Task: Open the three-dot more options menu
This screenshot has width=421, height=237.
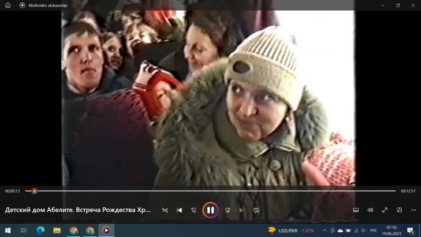Action: coord(414,210)
